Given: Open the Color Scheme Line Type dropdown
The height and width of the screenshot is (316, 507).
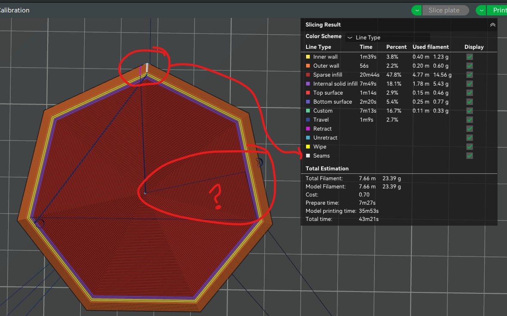Looking at the screenshot, I should point(387,37).
